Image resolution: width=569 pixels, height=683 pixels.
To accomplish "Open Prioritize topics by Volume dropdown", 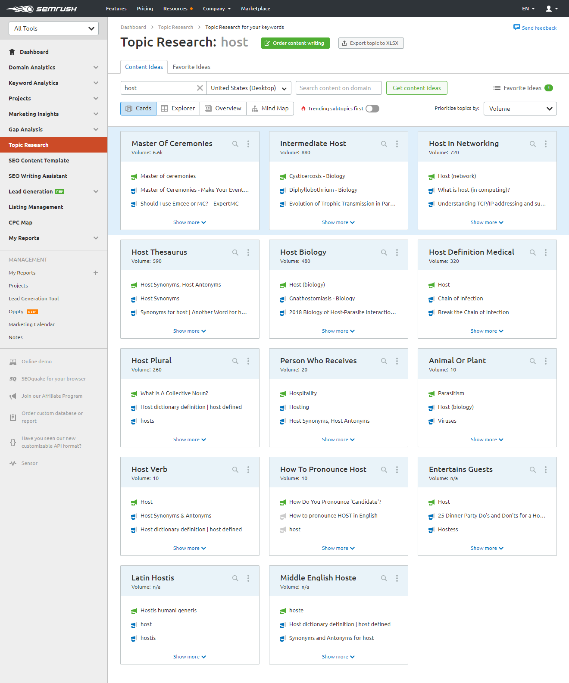I will tap(520, 109).
